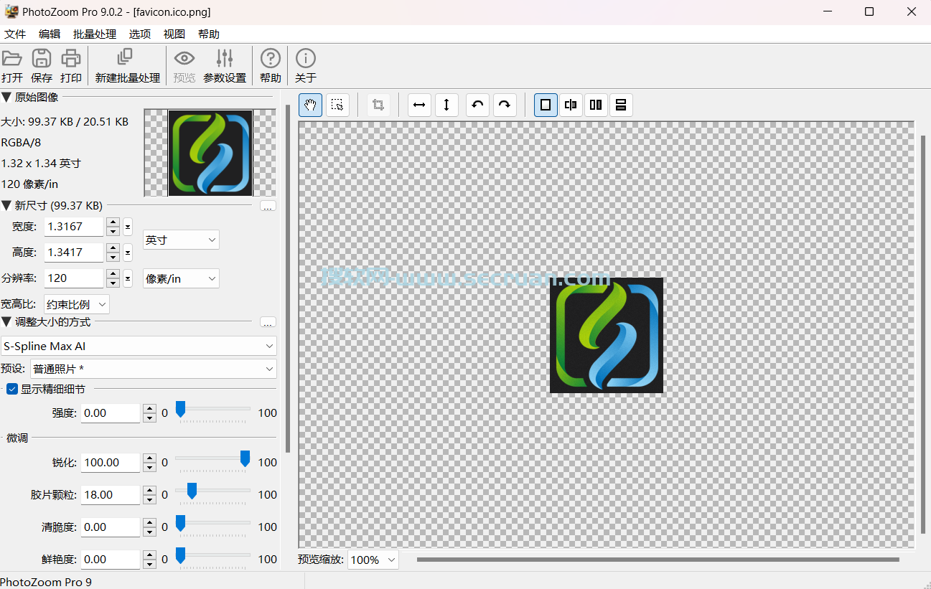Click the 强度 slider handle
The height and width of the screenshot is (589, 931).
tap(180, 410)
